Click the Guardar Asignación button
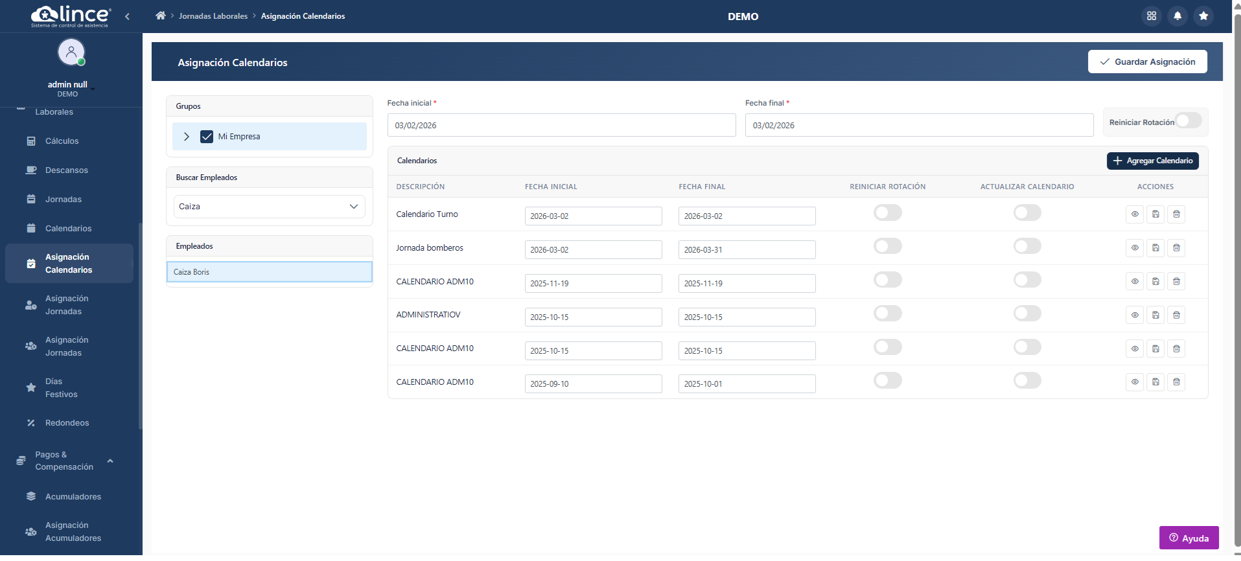 (x=1147, y=62)
